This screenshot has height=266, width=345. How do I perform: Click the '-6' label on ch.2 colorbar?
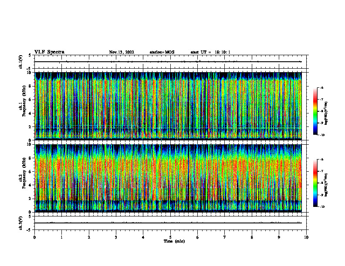point(321,160)
